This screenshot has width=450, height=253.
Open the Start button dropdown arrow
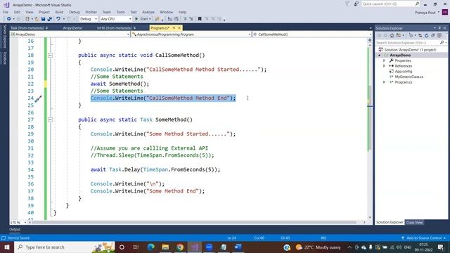coord(150,19)
